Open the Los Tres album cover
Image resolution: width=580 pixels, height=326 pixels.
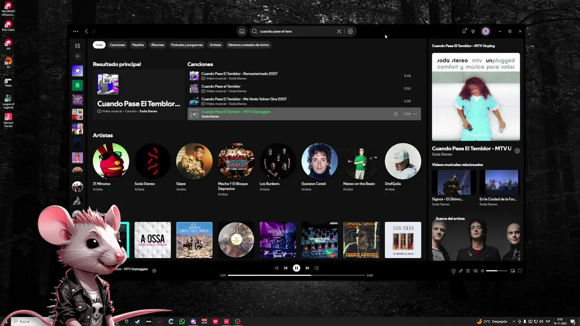pyautogui.click(x=403, y=240)
